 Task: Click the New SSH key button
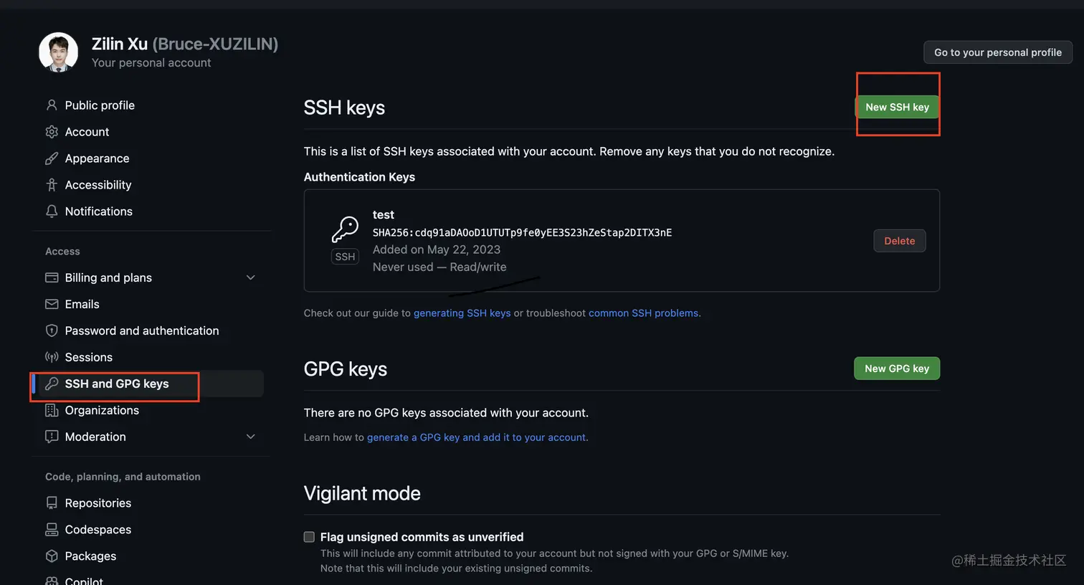[x=897, y=107]
